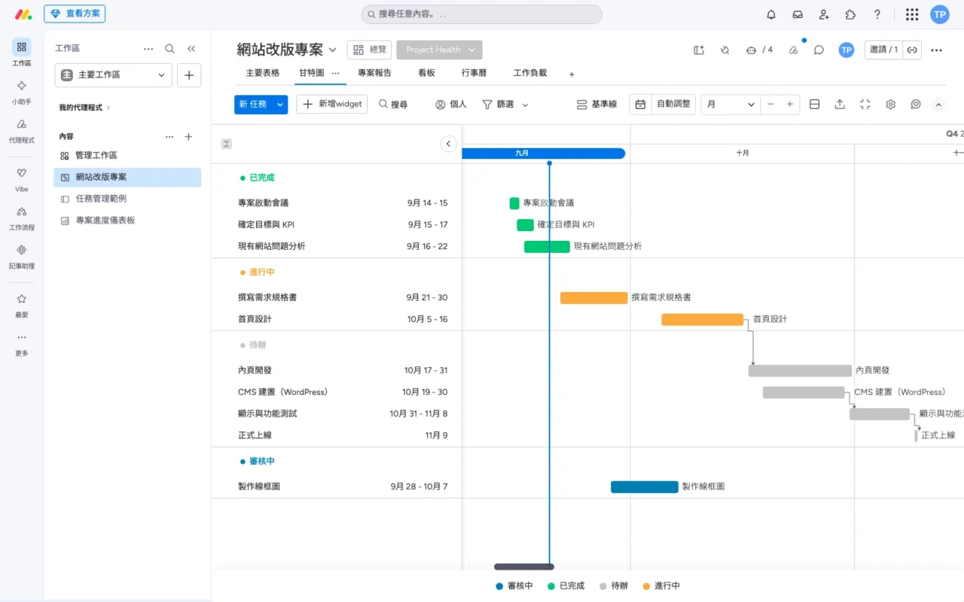Open 最愛 favorites star

coord(22,305)
